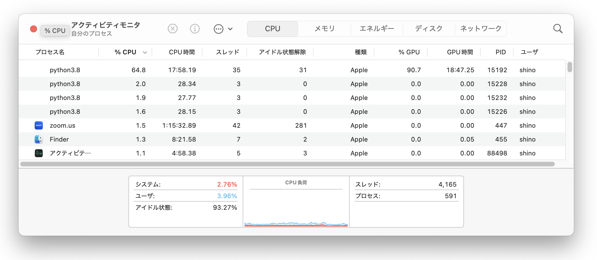
Task: Click the zoom.us application icon
Action: (38, 125)
